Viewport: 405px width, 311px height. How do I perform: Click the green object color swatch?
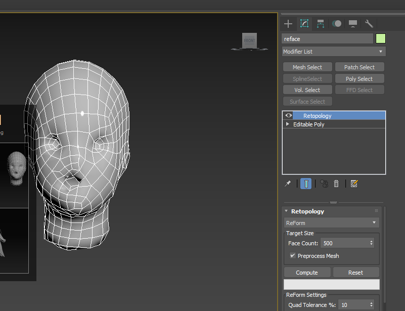point(380,39)
